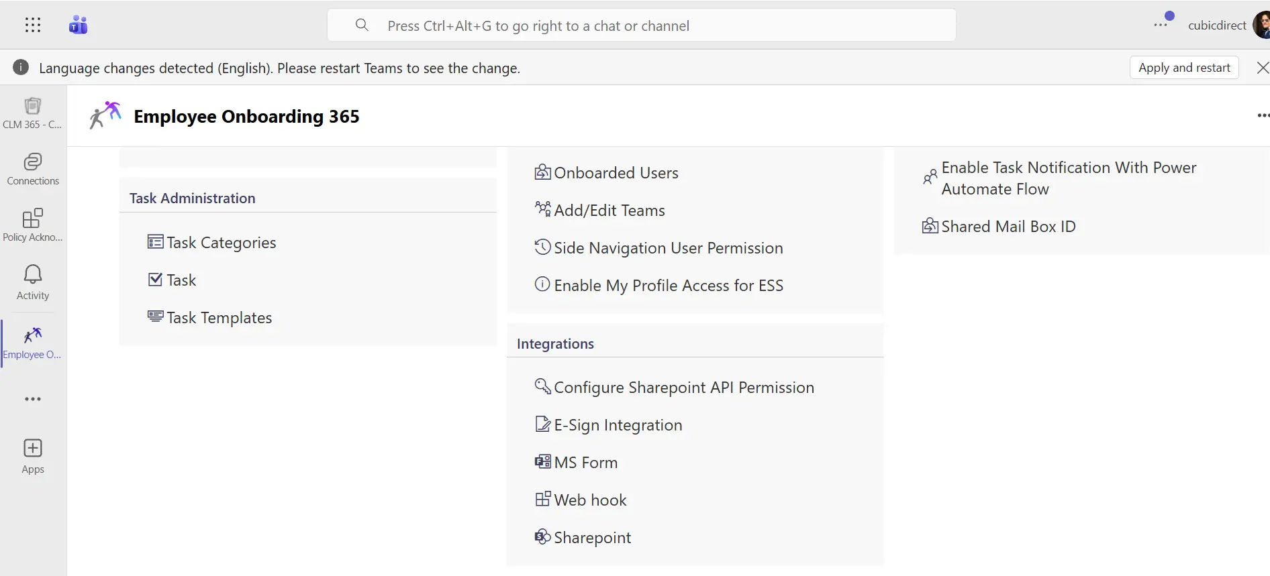
Task: Click Apply and restart button
Action: [x=1184, y=68]
